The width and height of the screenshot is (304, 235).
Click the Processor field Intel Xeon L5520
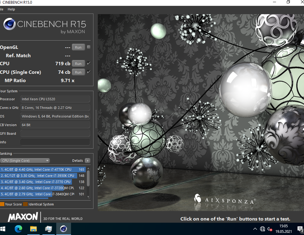point(55,99)
